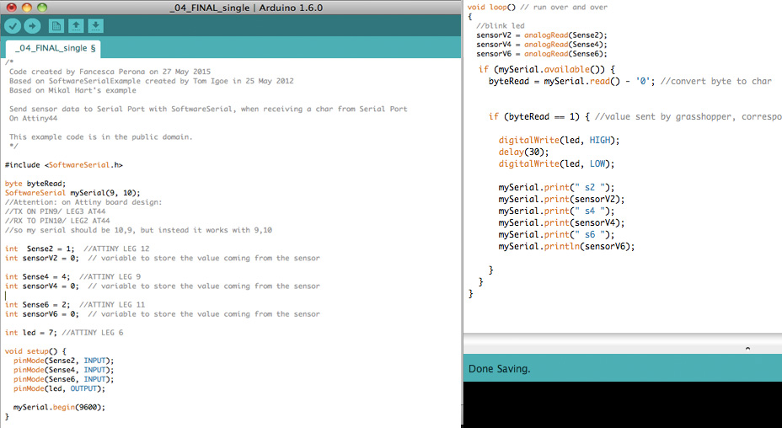
Task: Click the 'void loop()' line in right pane
Action: [x=537, y=7]
